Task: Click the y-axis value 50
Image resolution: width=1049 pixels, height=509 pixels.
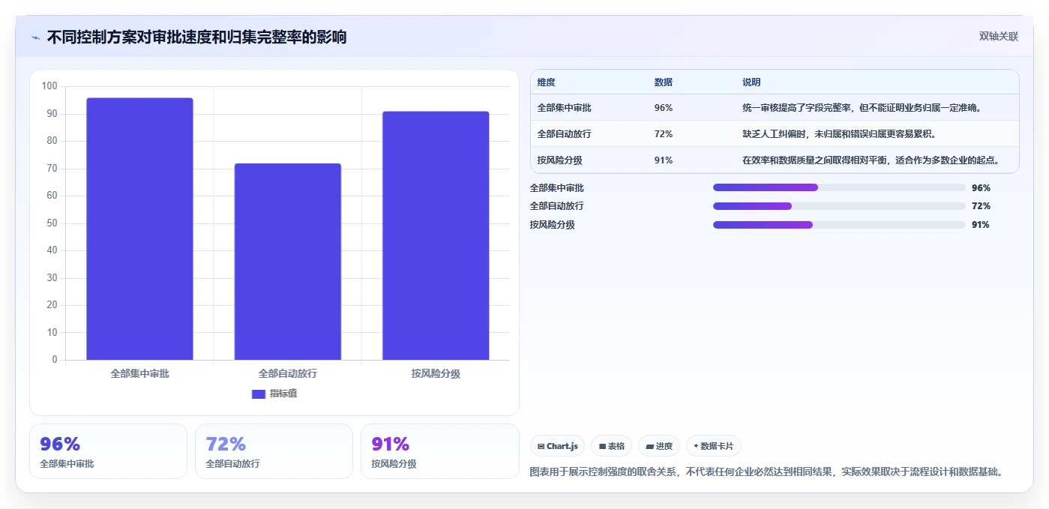Action: point(52,223)
